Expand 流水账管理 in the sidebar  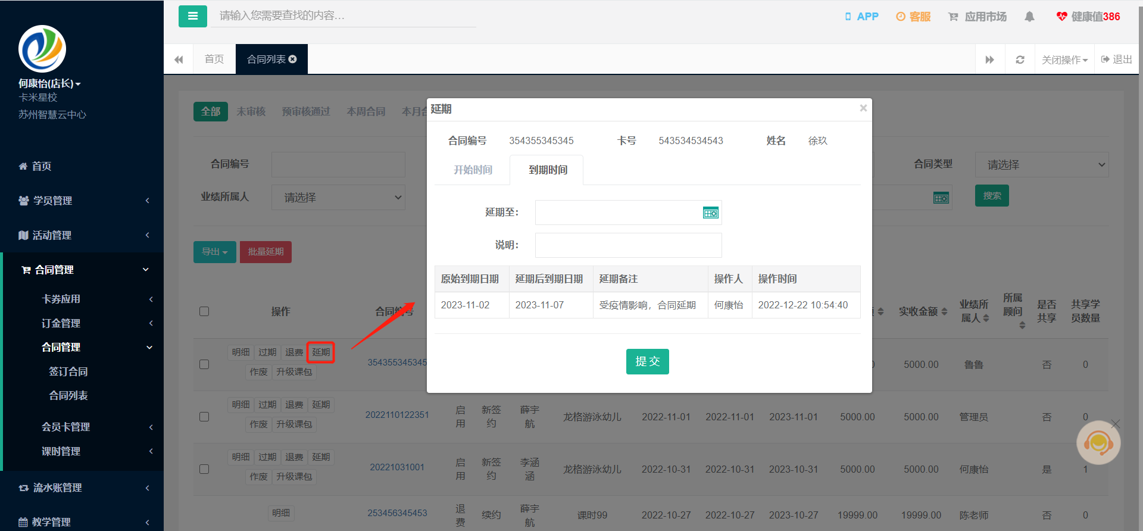82,488
